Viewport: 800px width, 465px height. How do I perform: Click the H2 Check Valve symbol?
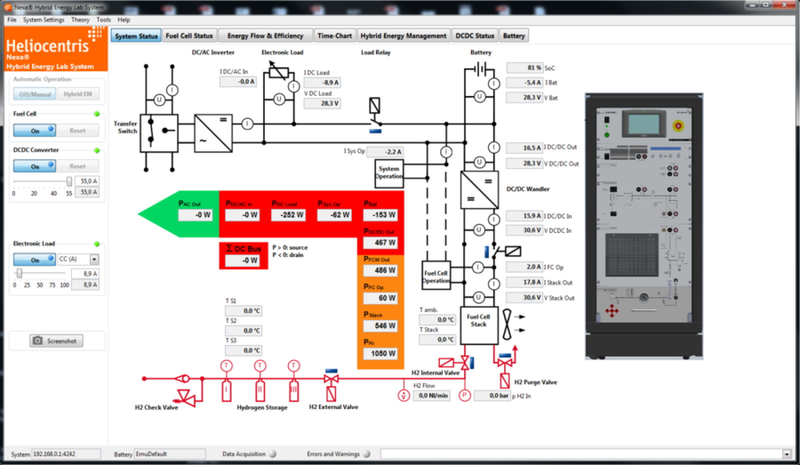coord(186,397)
